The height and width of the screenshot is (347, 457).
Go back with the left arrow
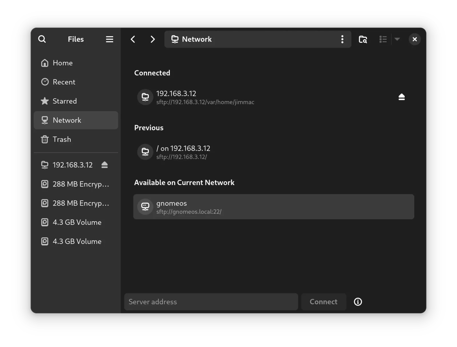tap(133, 39)
